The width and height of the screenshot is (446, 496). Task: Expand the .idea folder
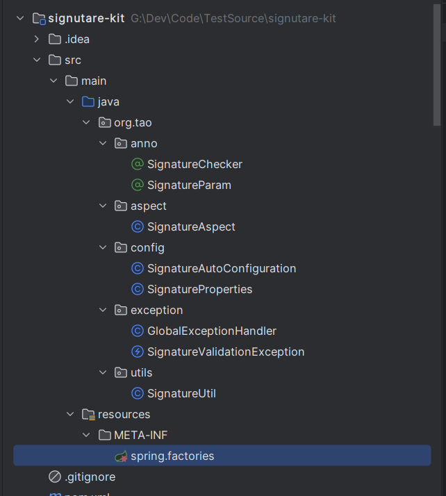coord(37,39)
